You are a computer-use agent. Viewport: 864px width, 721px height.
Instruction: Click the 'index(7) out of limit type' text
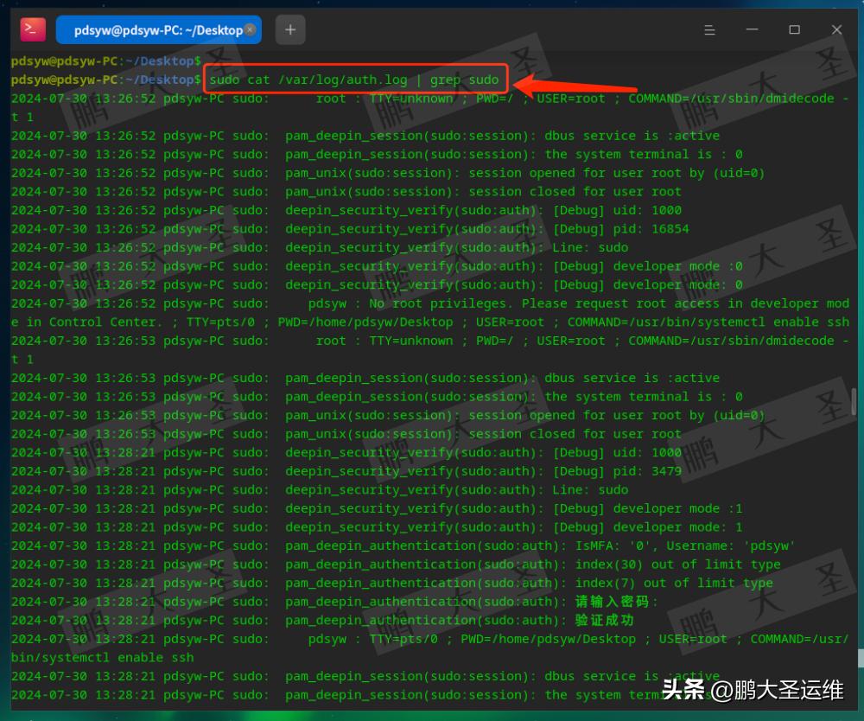674,584
